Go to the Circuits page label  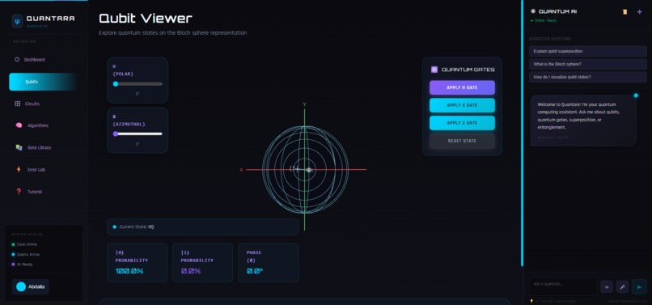(x=32, y=104)
